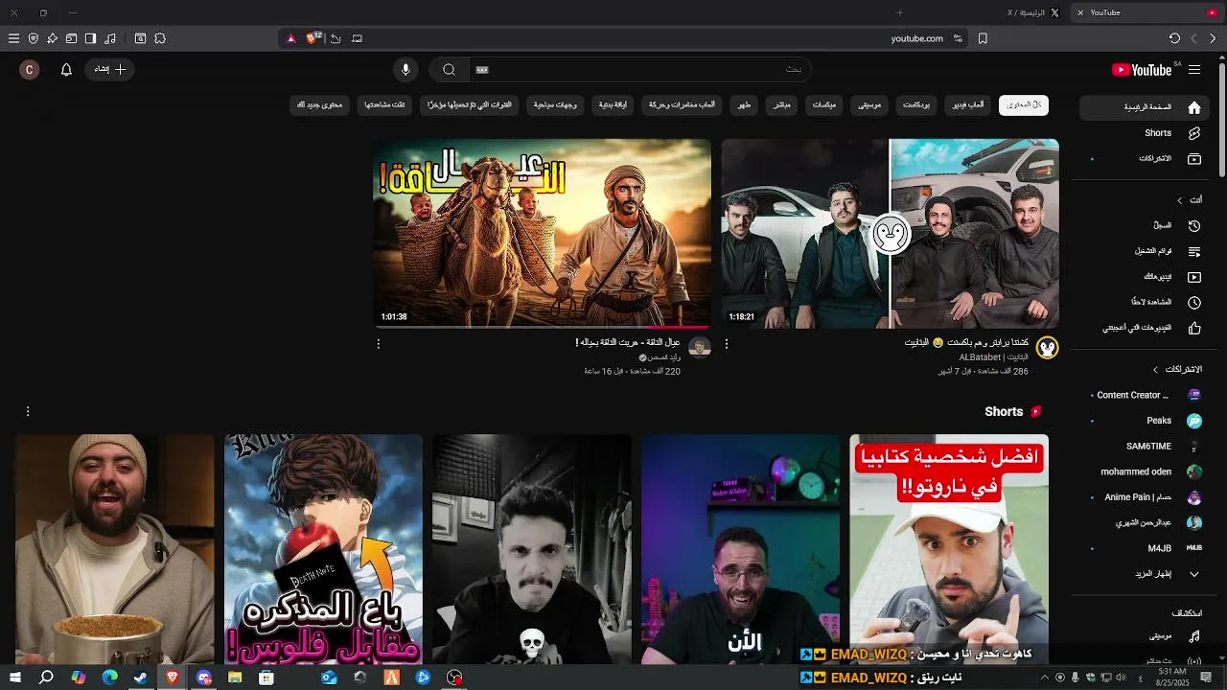Image resolution: width=1227 pixels, height=690 pixels.
Task: Open options menu for ALBatabet video
Action: [727, 343]
